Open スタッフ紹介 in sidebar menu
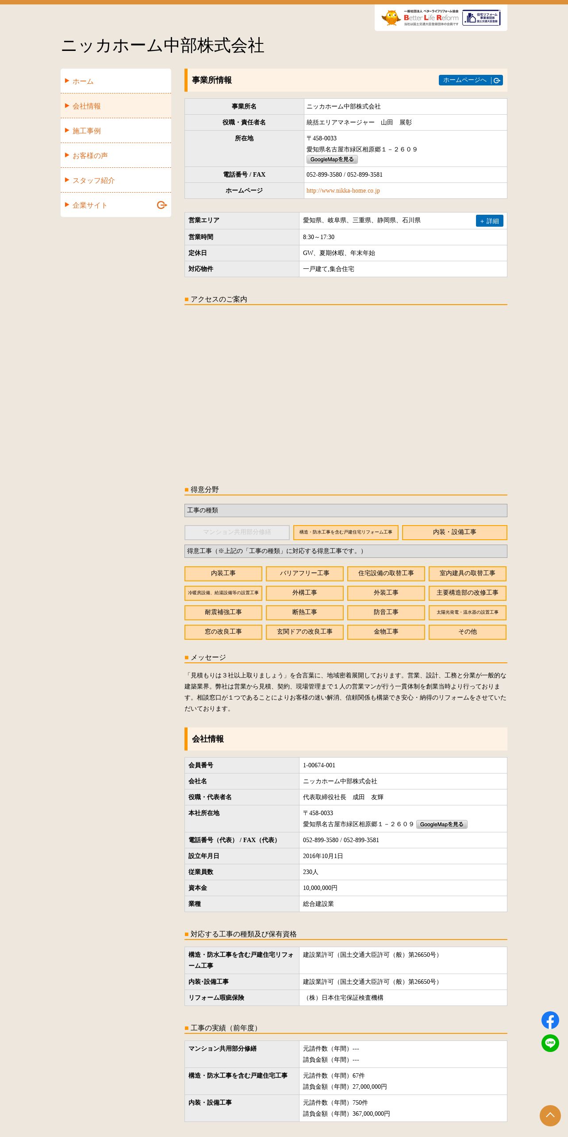Image resolution: width=568 pixels, height=1137 pixels. coord(116,180)
